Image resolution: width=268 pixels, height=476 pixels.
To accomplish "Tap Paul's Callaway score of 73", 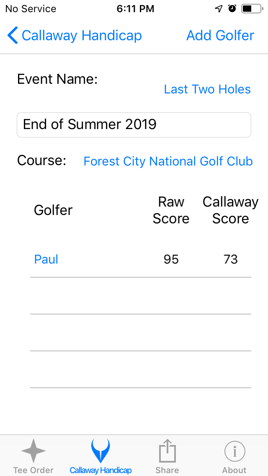I will click(230, 259).
